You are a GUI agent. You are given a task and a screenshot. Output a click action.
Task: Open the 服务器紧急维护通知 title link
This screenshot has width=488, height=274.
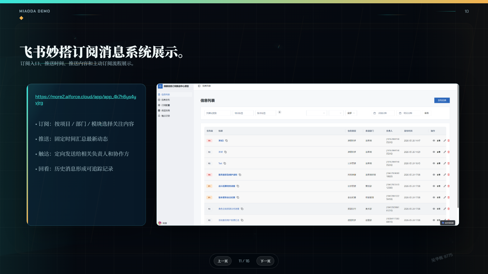[228, 175]
